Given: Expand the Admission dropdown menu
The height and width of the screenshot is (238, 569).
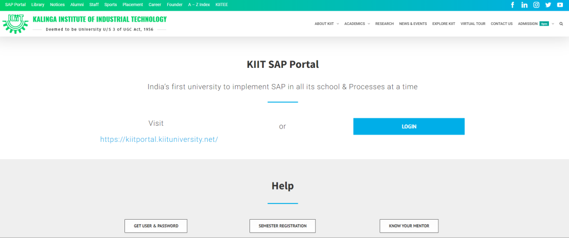Looking at the screenshot, I should pos(536,23).
